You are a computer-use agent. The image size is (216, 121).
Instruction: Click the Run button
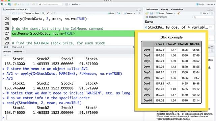(x=110, y=13)
